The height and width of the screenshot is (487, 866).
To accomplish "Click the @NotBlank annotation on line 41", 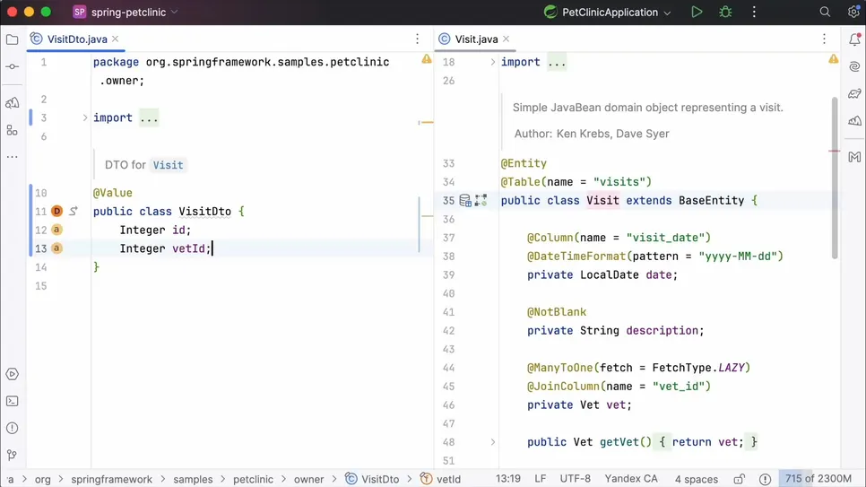I will [x=557, y=312].
